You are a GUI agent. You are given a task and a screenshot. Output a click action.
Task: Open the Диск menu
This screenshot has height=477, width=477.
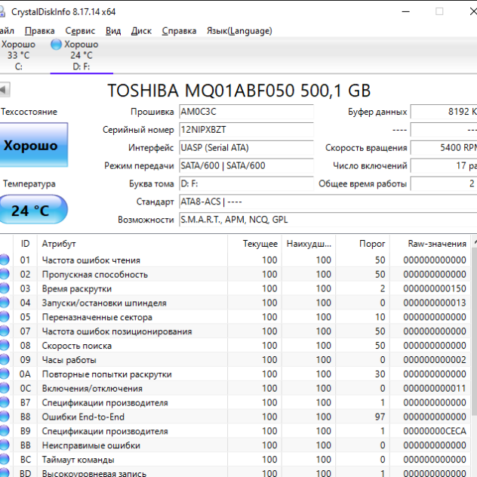point(141,31)
